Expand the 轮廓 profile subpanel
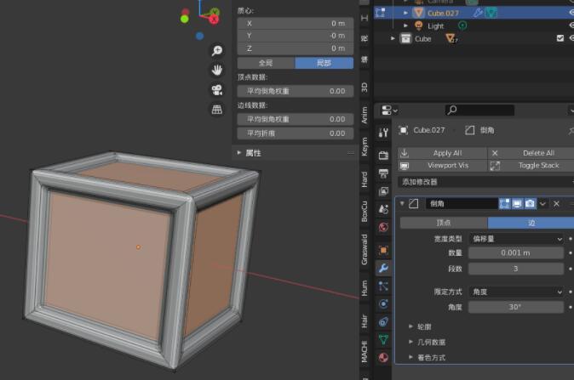 (410, 326)
